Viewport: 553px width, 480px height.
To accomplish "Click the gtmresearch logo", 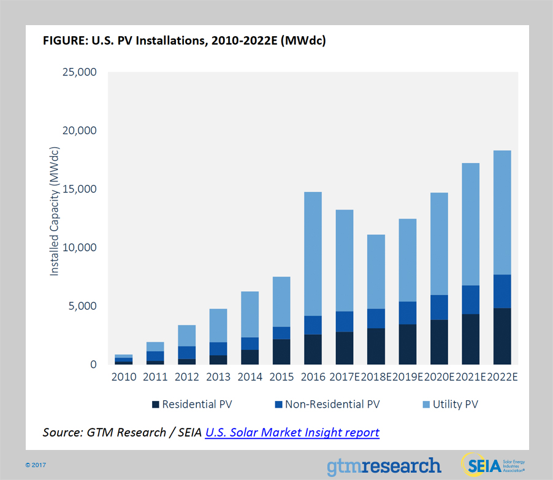I will click(x=384, y=467).
